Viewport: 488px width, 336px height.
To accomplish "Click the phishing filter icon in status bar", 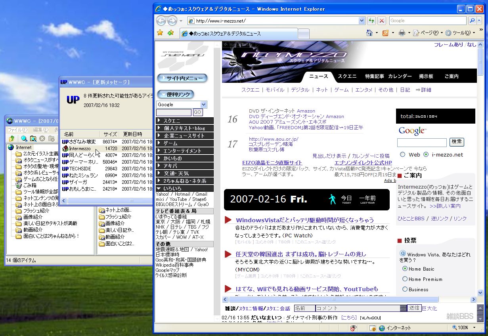I will coord(354,328).
